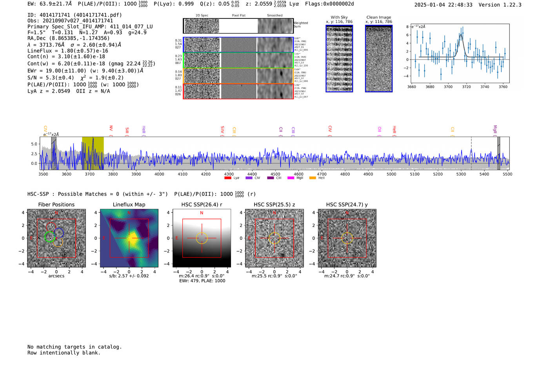
Task: Click the blue fiber circle in Fiber Positions
Action: tap(59, 233)
